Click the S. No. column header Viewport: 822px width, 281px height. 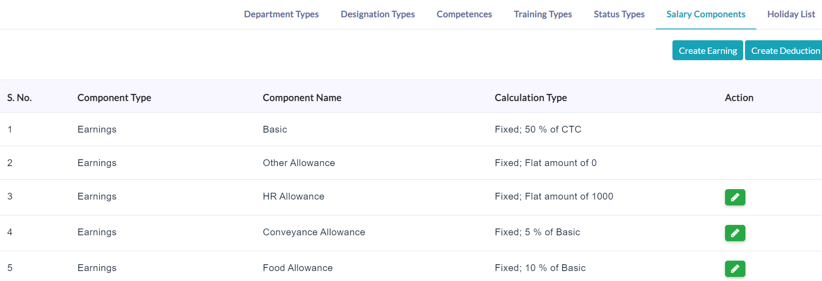[19, 98]
